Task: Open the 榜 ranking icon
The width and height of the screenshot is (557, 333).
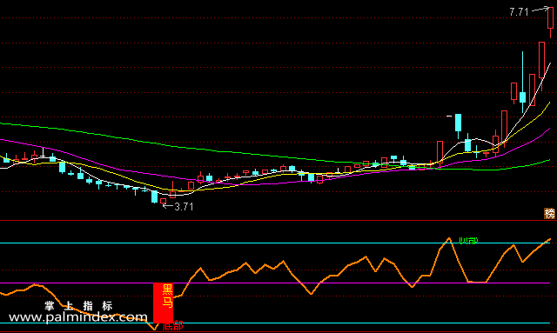Action: click(549, 213)
